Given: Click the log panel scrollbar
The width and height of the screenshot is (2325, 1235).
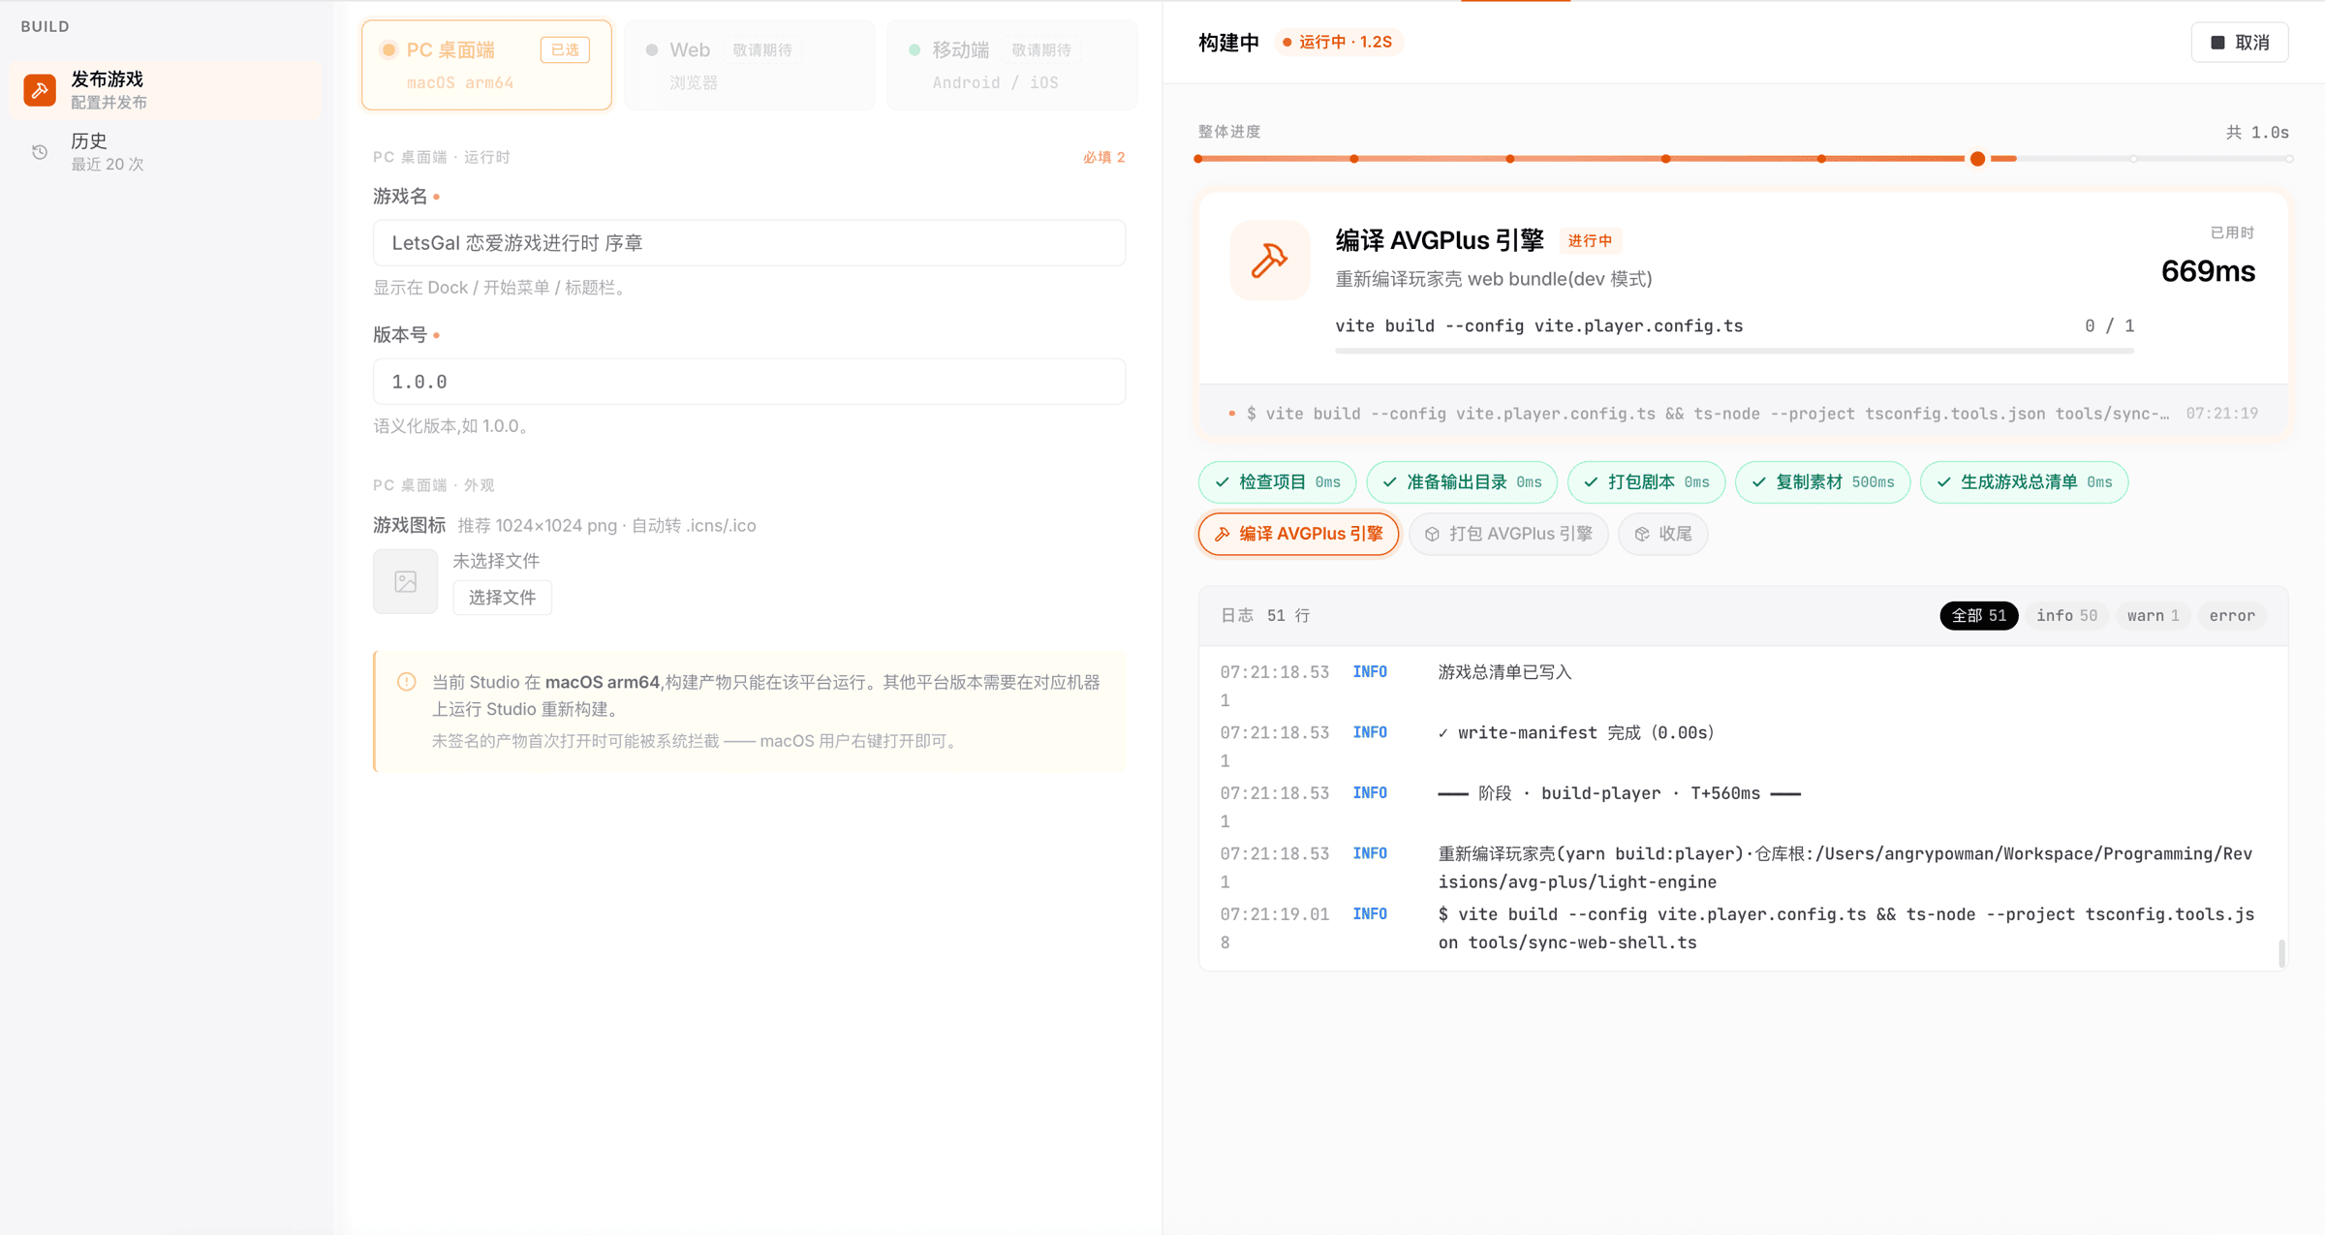Looking at the screenshot, I should [2281, 953].
